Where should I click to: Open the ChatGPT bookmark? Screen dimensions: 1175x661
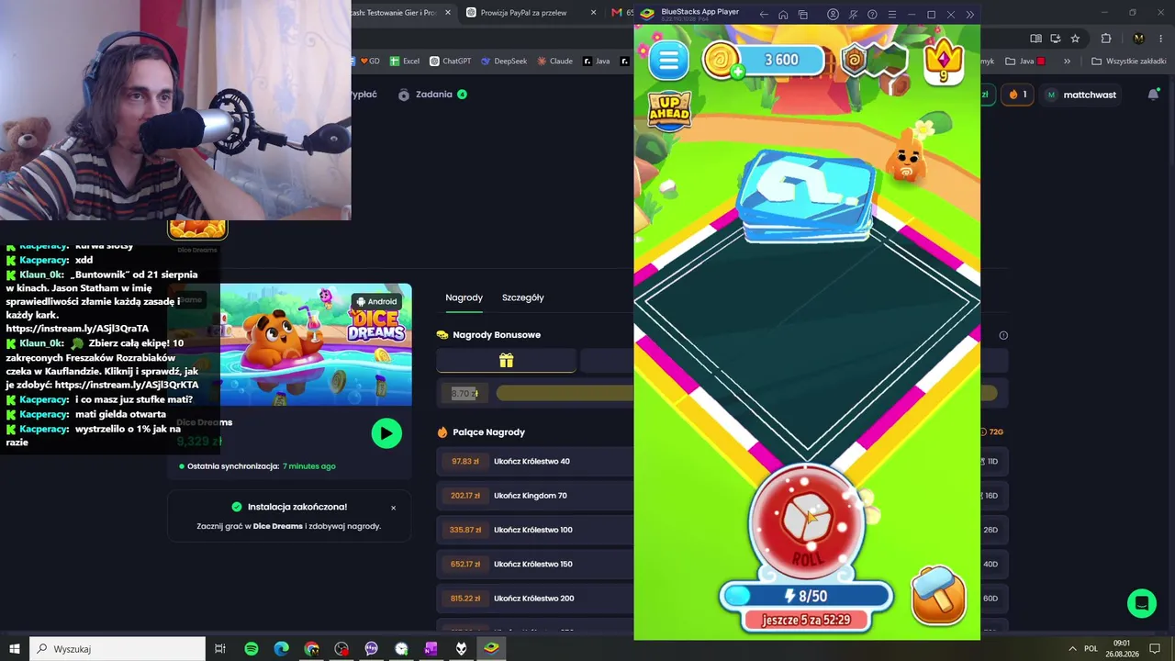(x=450, y=62)
